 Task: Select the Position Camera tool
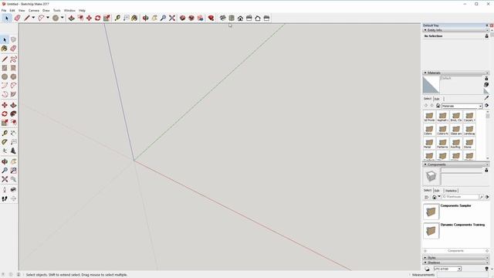[5, 190]
